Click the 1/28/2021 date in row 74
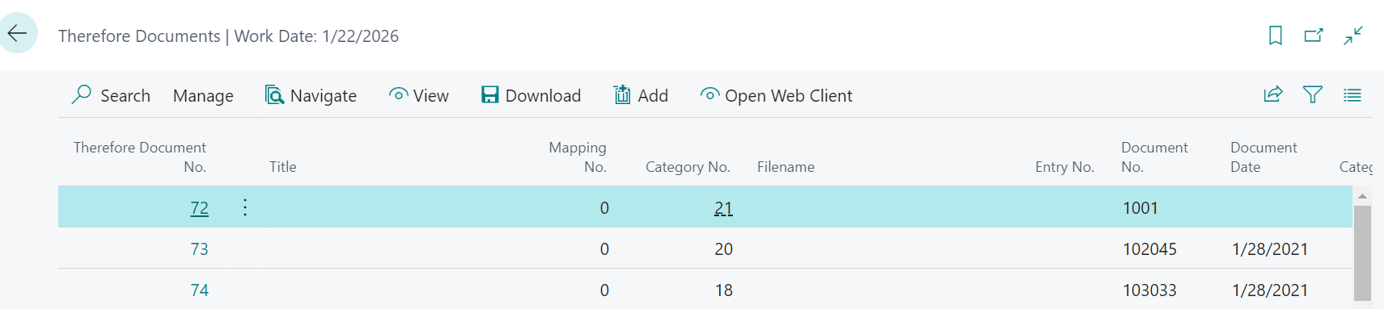1384x309 pixels. (1270, 290)
